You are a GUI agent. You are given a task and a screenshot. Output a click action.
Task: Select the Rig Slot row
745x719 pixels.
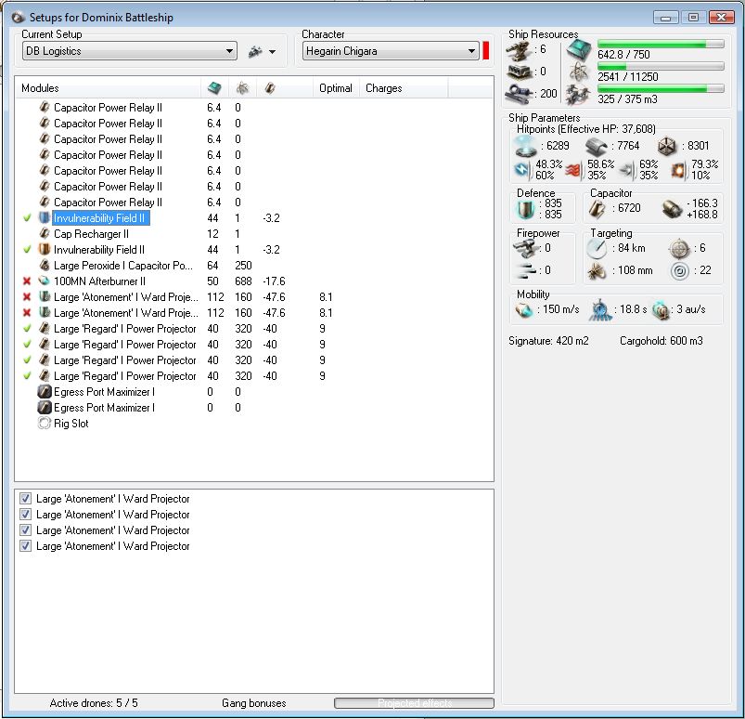[x=254, y=423]
